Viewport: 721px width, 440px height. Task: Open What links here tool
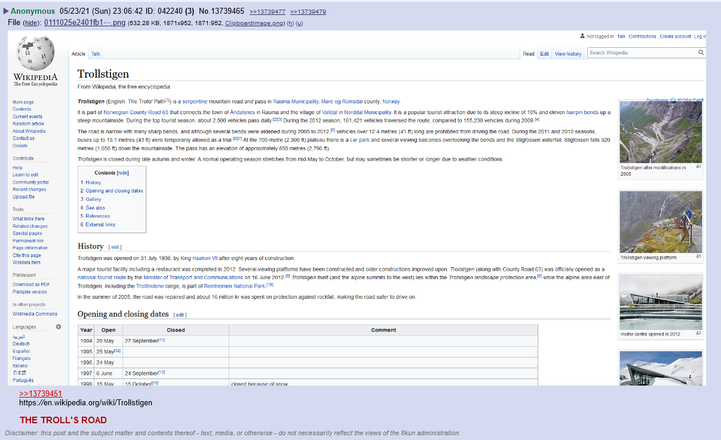(x=29, y=219)
